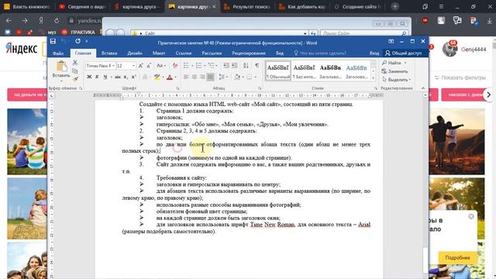The height and width of the screenshot is (279, 496).
Task: Decrease font size with the smaller A icon
Action: tap(149, 65)
